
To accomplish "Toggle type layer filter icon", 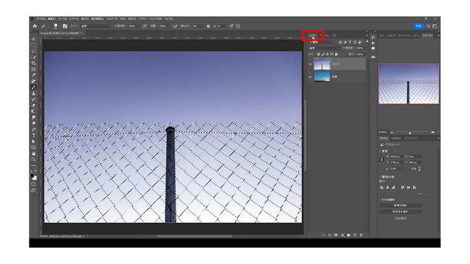I will [x=350, y=42].
